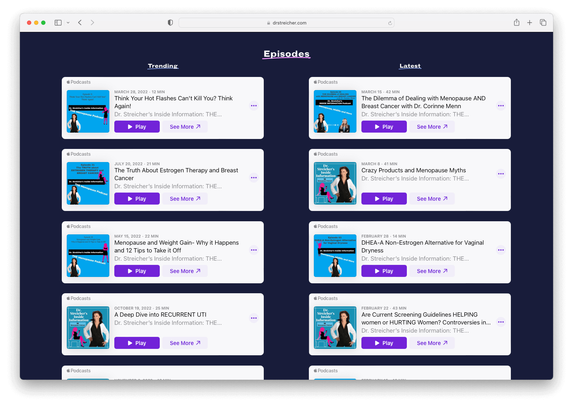See More for Weight Gain episode

point(185,271)
